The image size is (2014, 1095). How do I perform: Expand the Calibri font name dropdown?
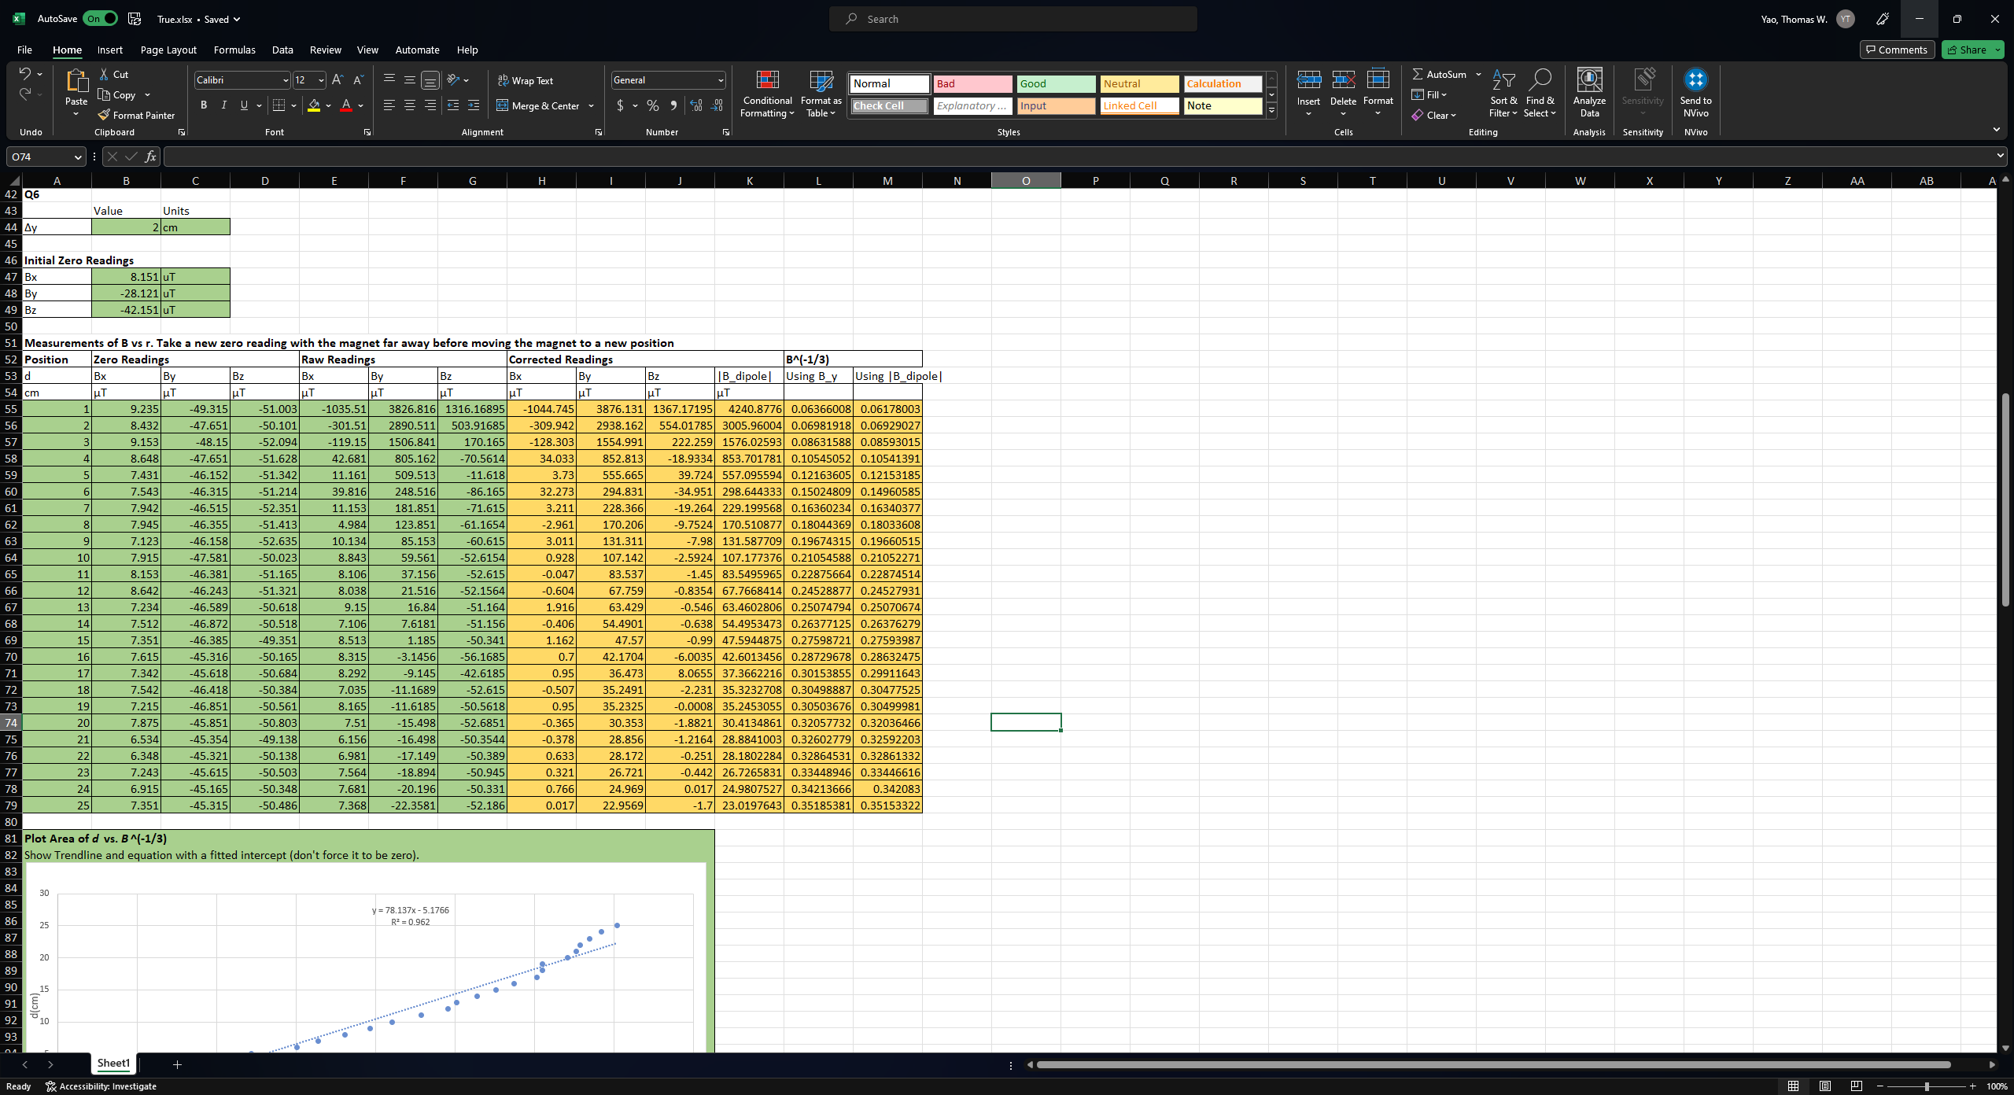pyautogui.click(x=285, y=80)
